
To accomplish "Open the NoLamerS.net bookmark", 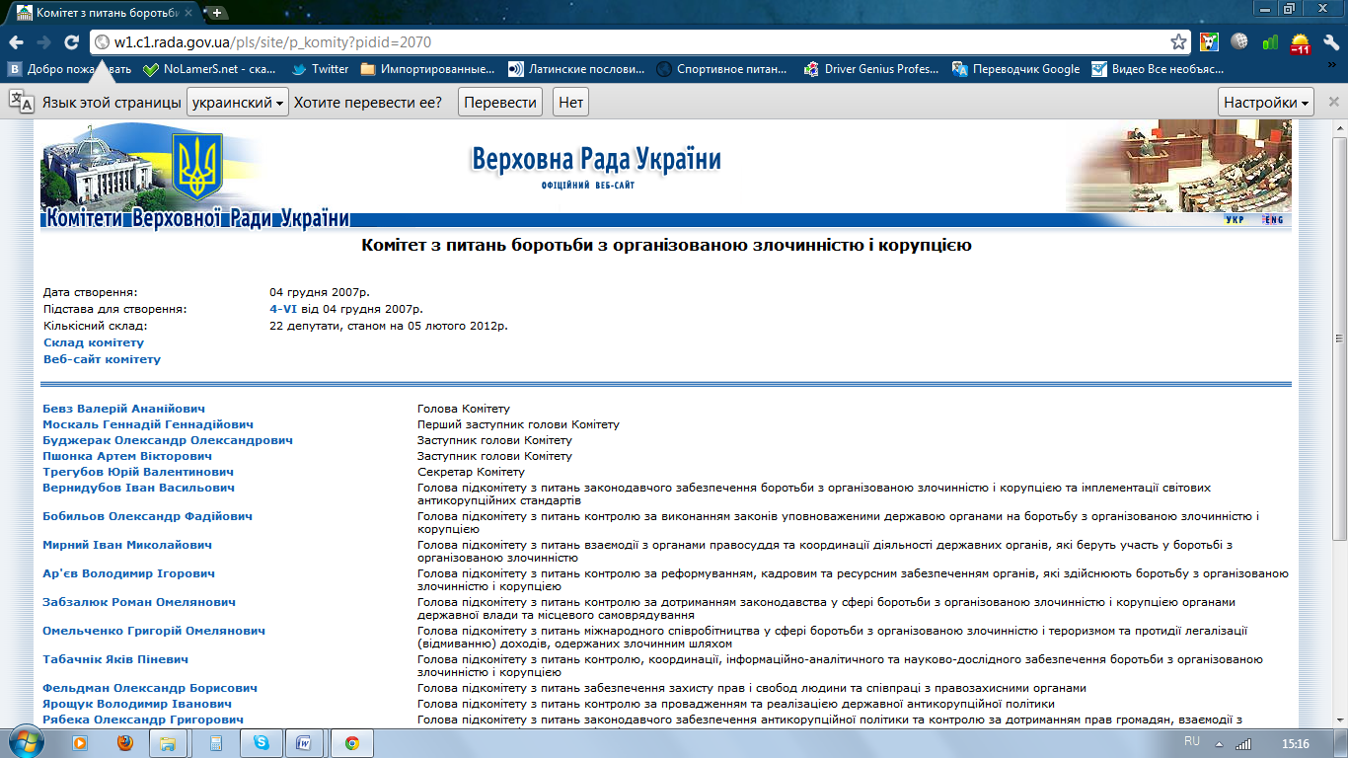I will coord(209,69).
